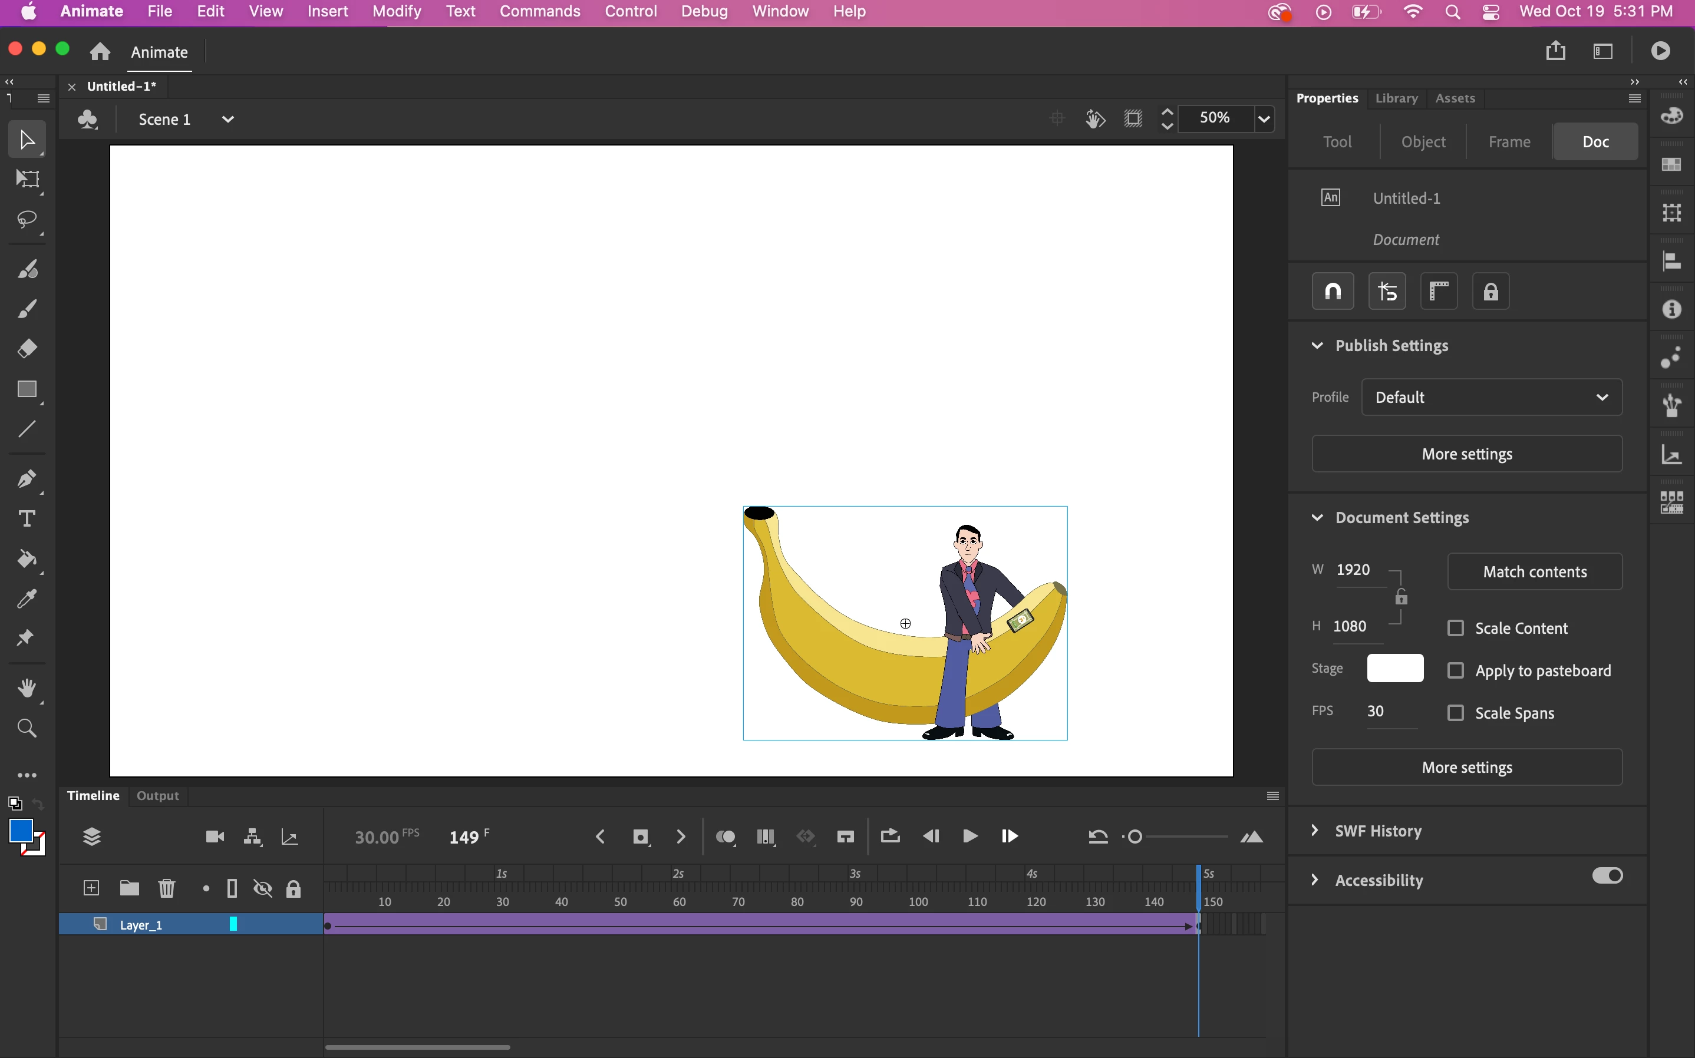Toggle the Accessibility switch
Image resolution: width=1695 pixels, height=1058 pixels.
tap(1607, 876)
